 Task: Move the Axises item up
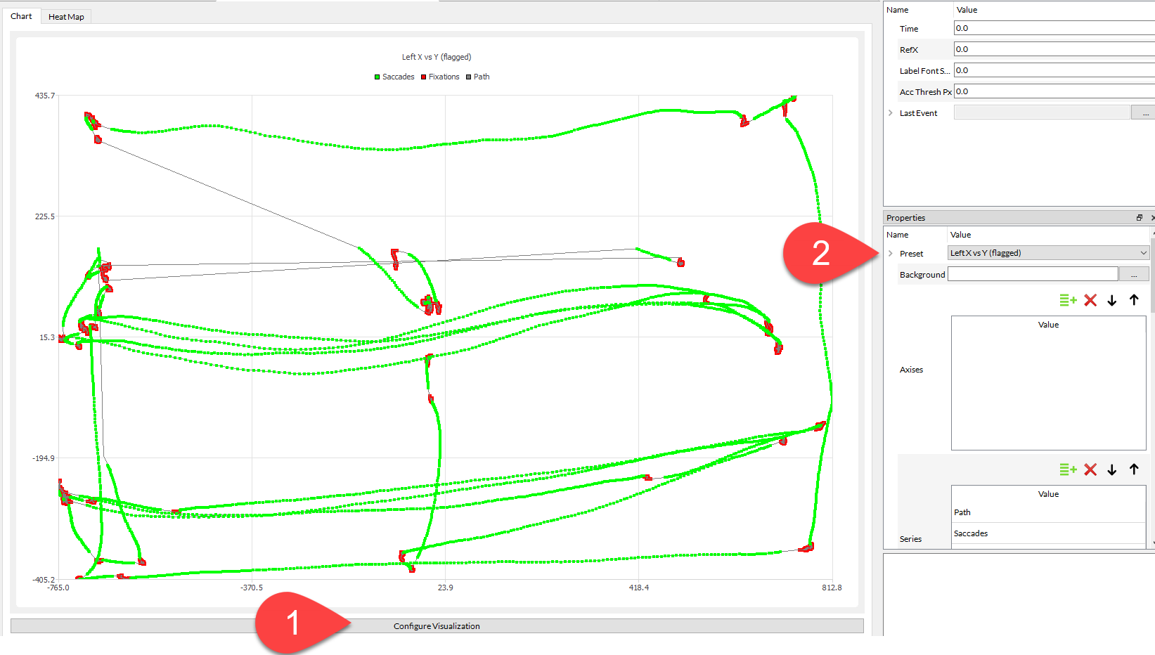point(1134,300)
